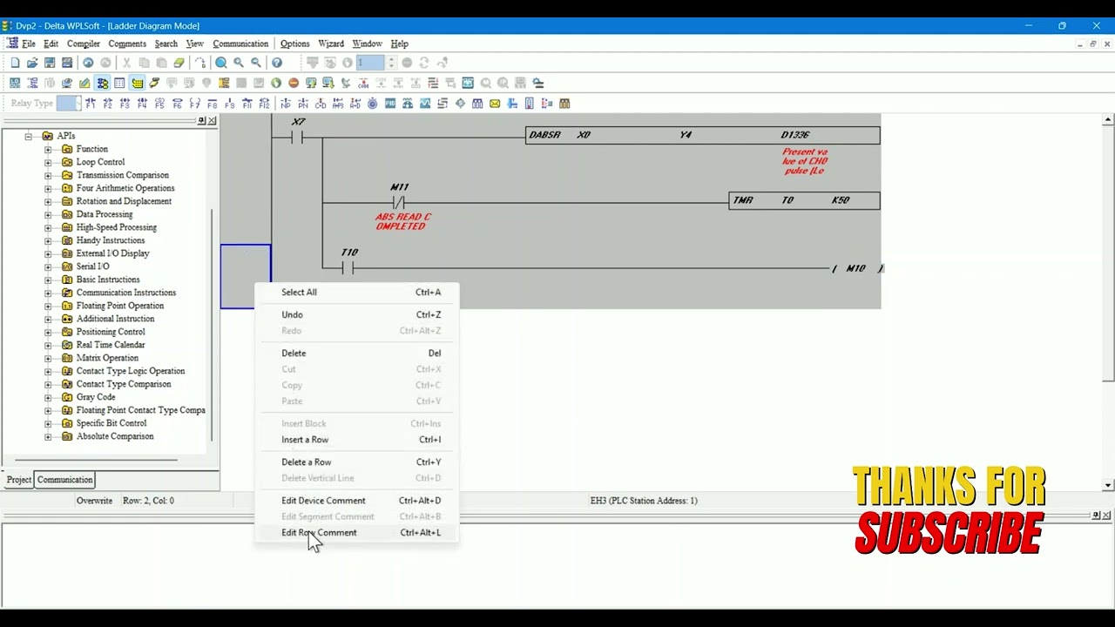The width and height of the screenshot is (1115, 627).
Task: Switch to the Communication panel tab
Action: (x=64, y=480)
